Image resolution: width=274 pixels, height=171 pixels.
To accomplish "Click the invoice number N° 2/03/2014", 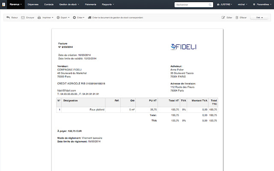I will pos(66,47).
